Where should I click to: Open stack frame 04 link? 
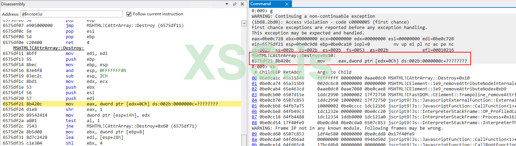coord(254,100)
